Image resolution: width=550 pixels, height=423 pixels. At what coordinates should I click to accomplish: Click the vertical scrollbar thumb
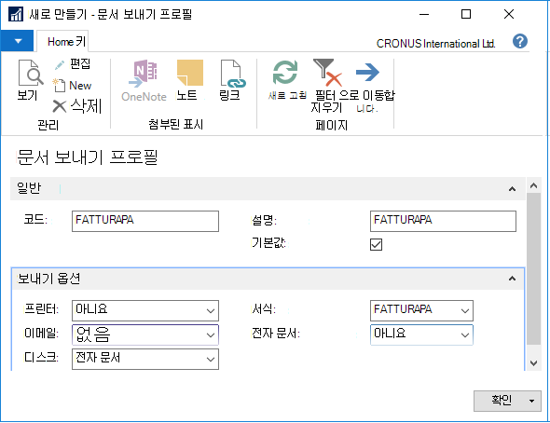coord(533,268)
